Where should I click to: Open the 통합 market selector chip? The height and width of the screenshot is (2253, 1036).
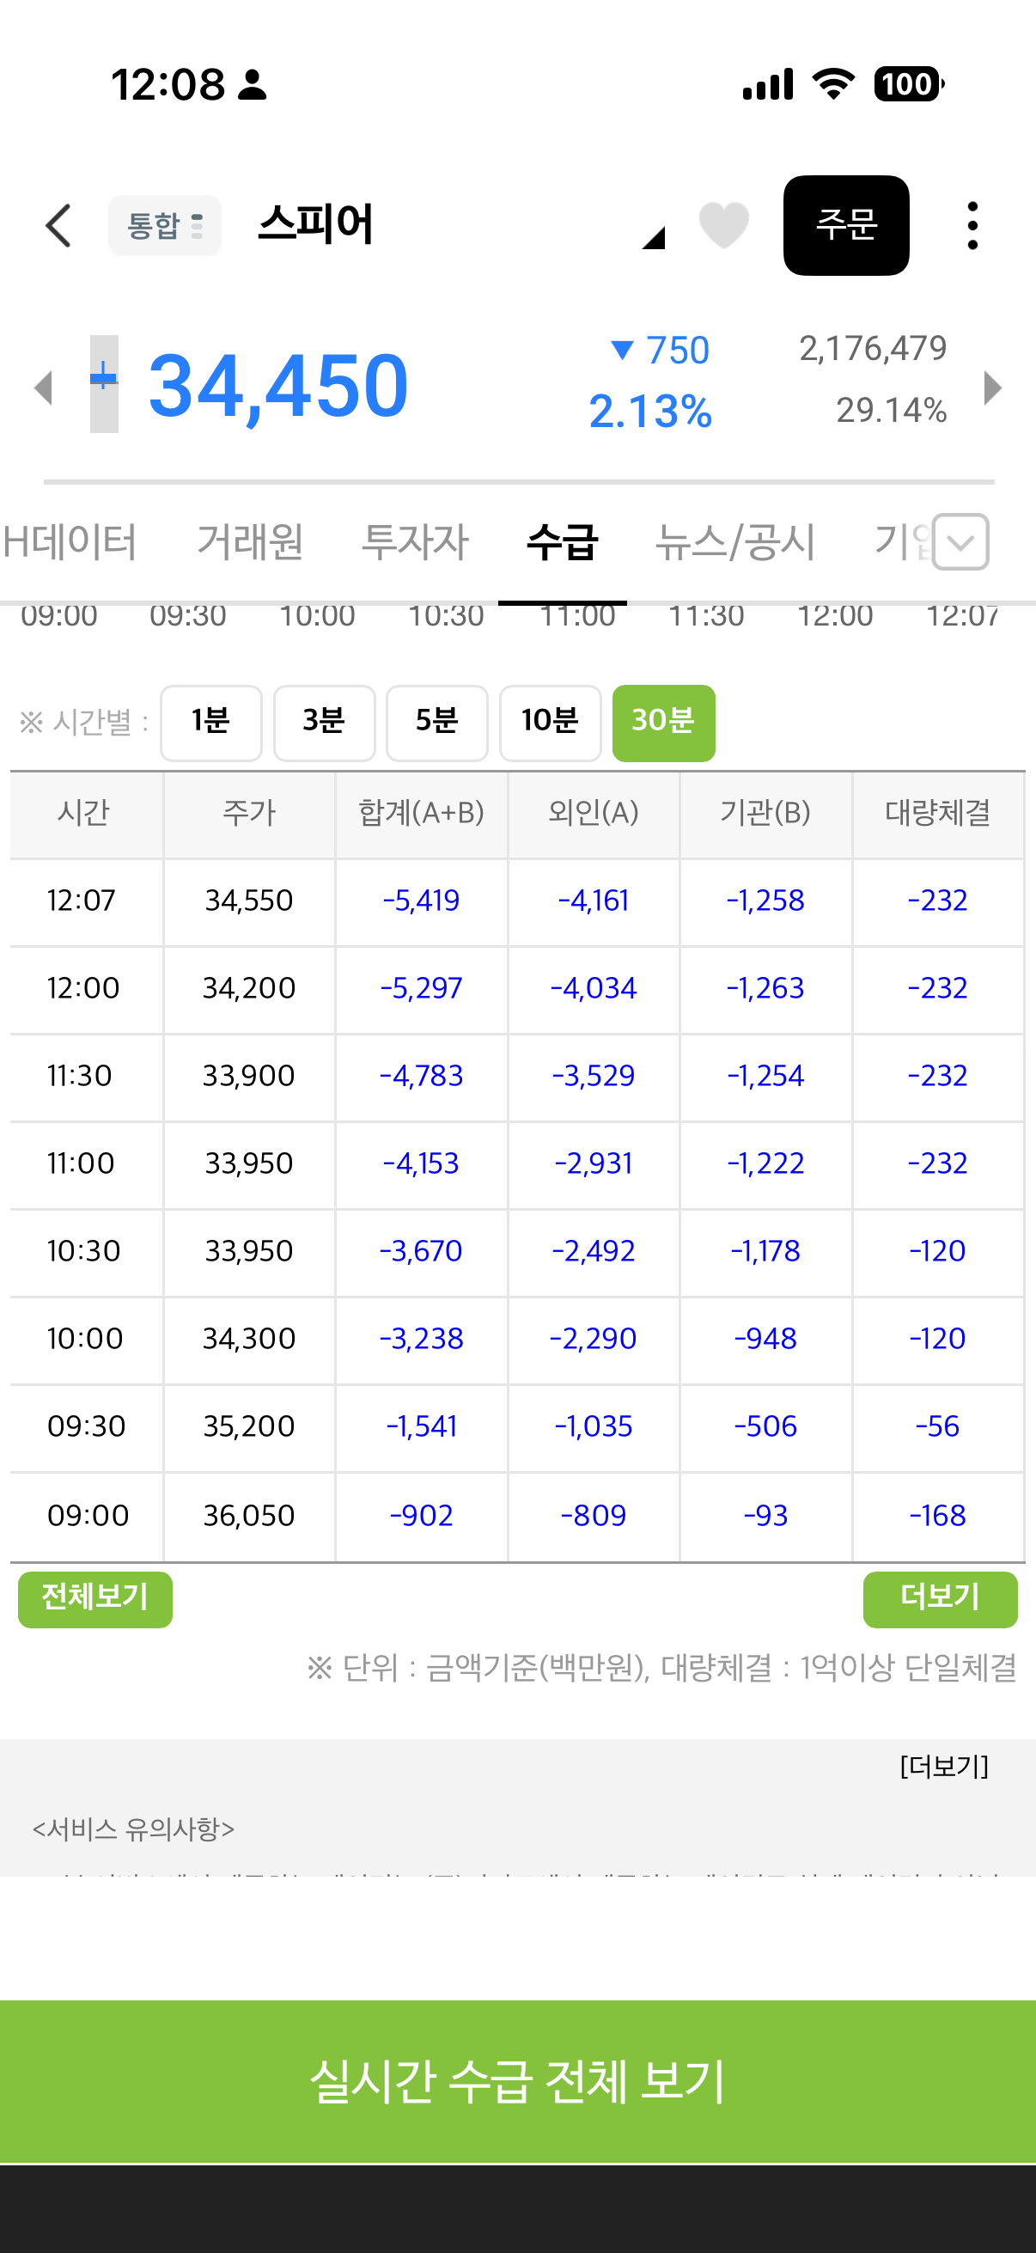coord(164,226)
